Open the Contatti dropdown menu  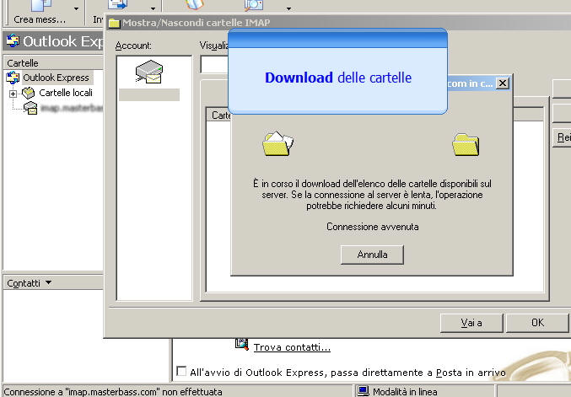[x=49, y=282]
